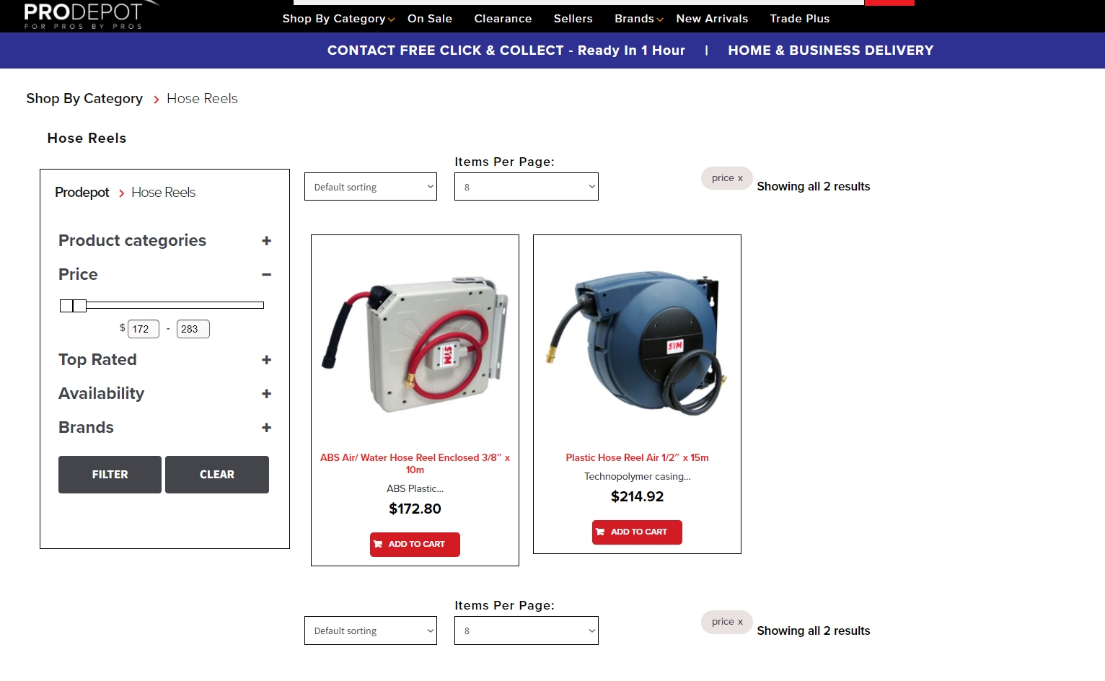Collapse the Price section minus icon
Image resolution: width=1105 pixels, height=681 pixels.
[x=266, y=275]
